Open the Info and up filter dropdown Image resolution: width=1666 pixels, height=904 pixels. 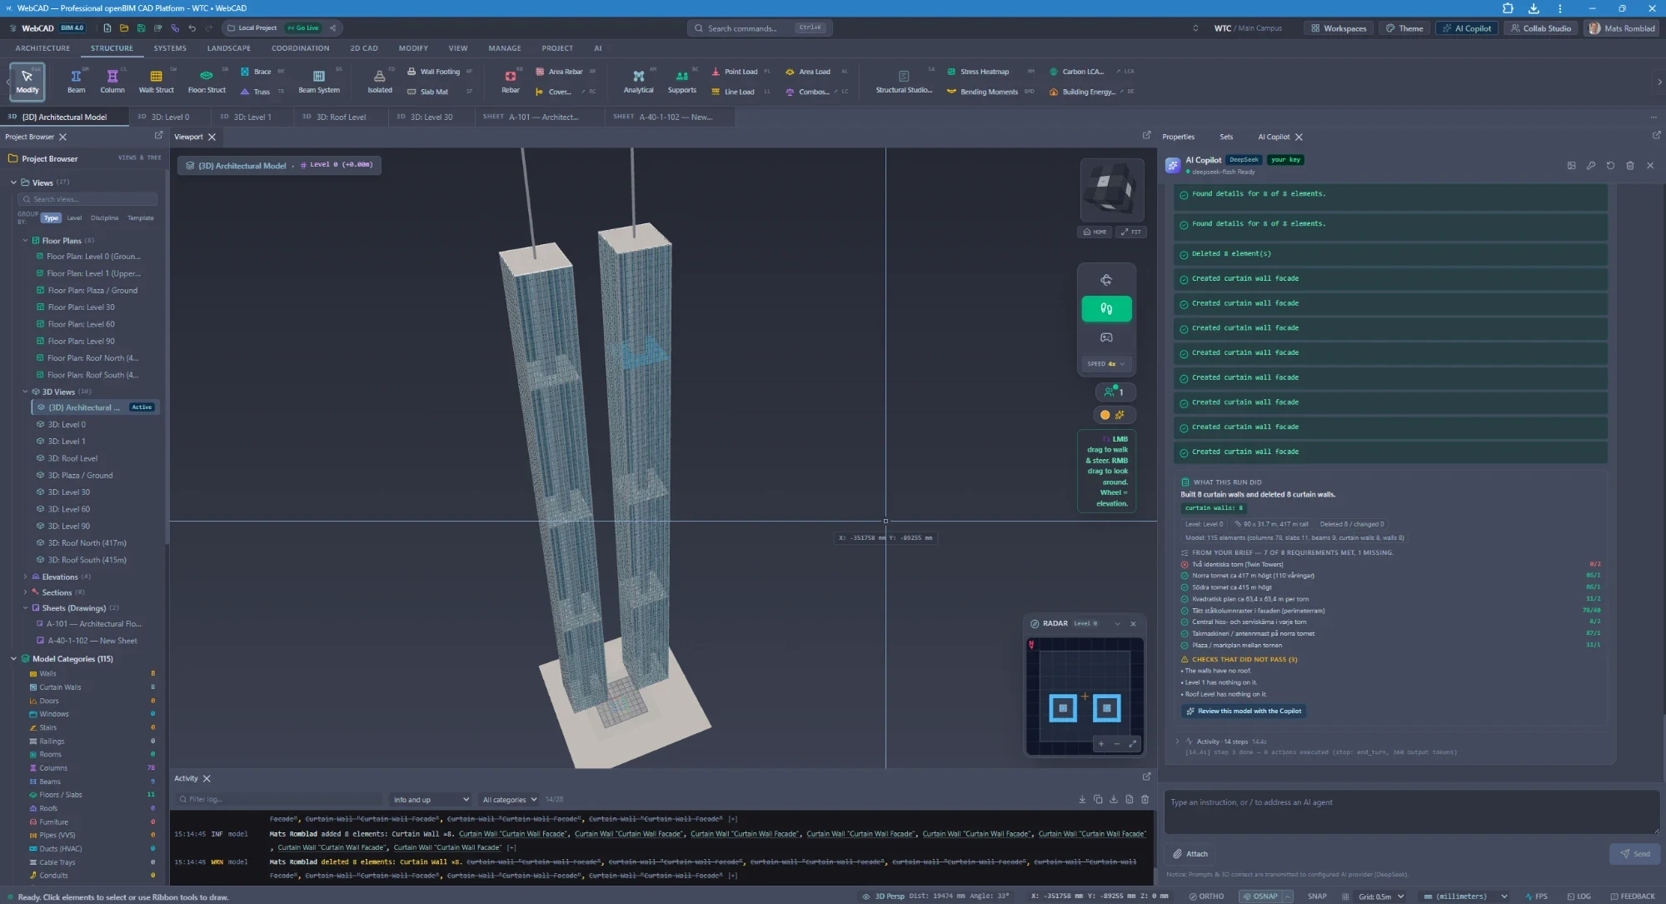click(431, 800)
